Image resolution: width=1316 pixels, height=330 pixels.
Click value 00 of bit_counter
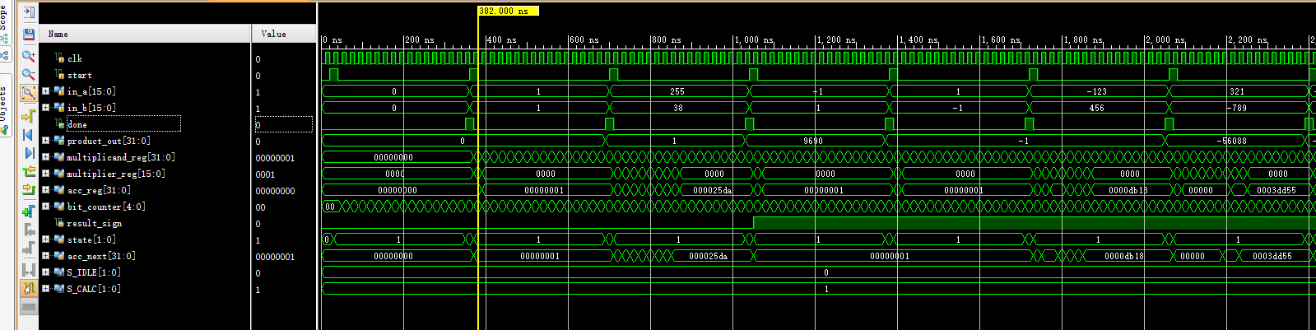(260, 207)
